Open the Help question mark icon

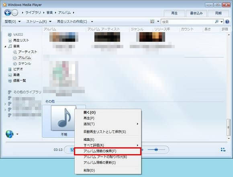(x=227, y=22)
